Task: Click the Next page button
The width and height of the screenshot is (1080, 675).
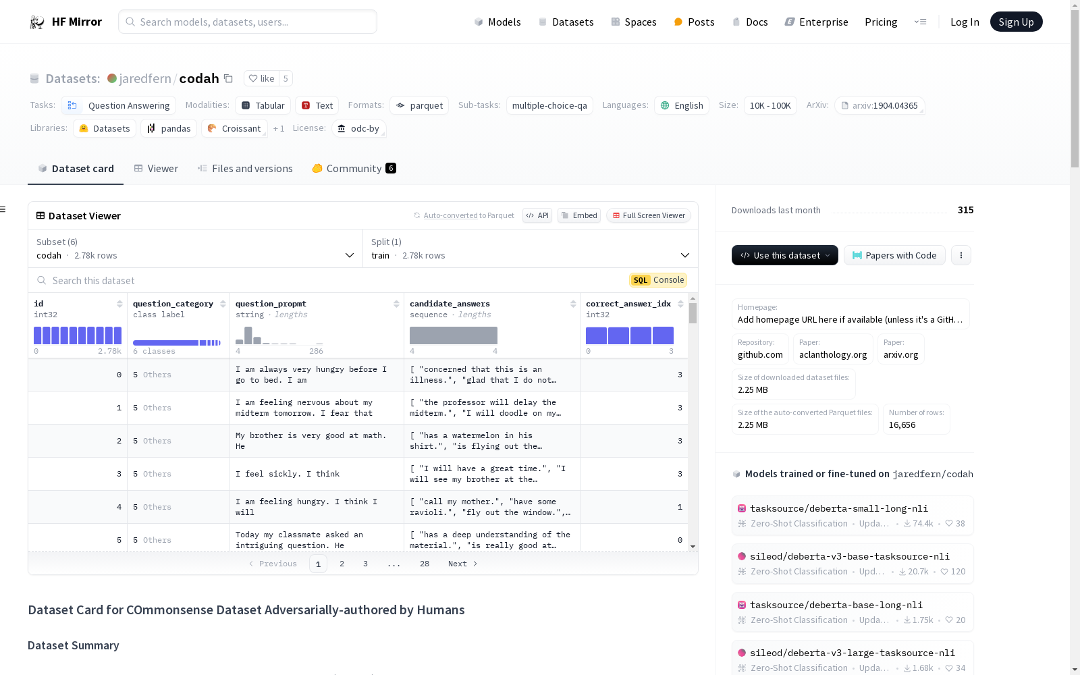Action: 463,564
